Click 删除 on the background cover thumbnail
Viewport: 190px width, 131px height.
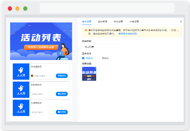[89, 79]
